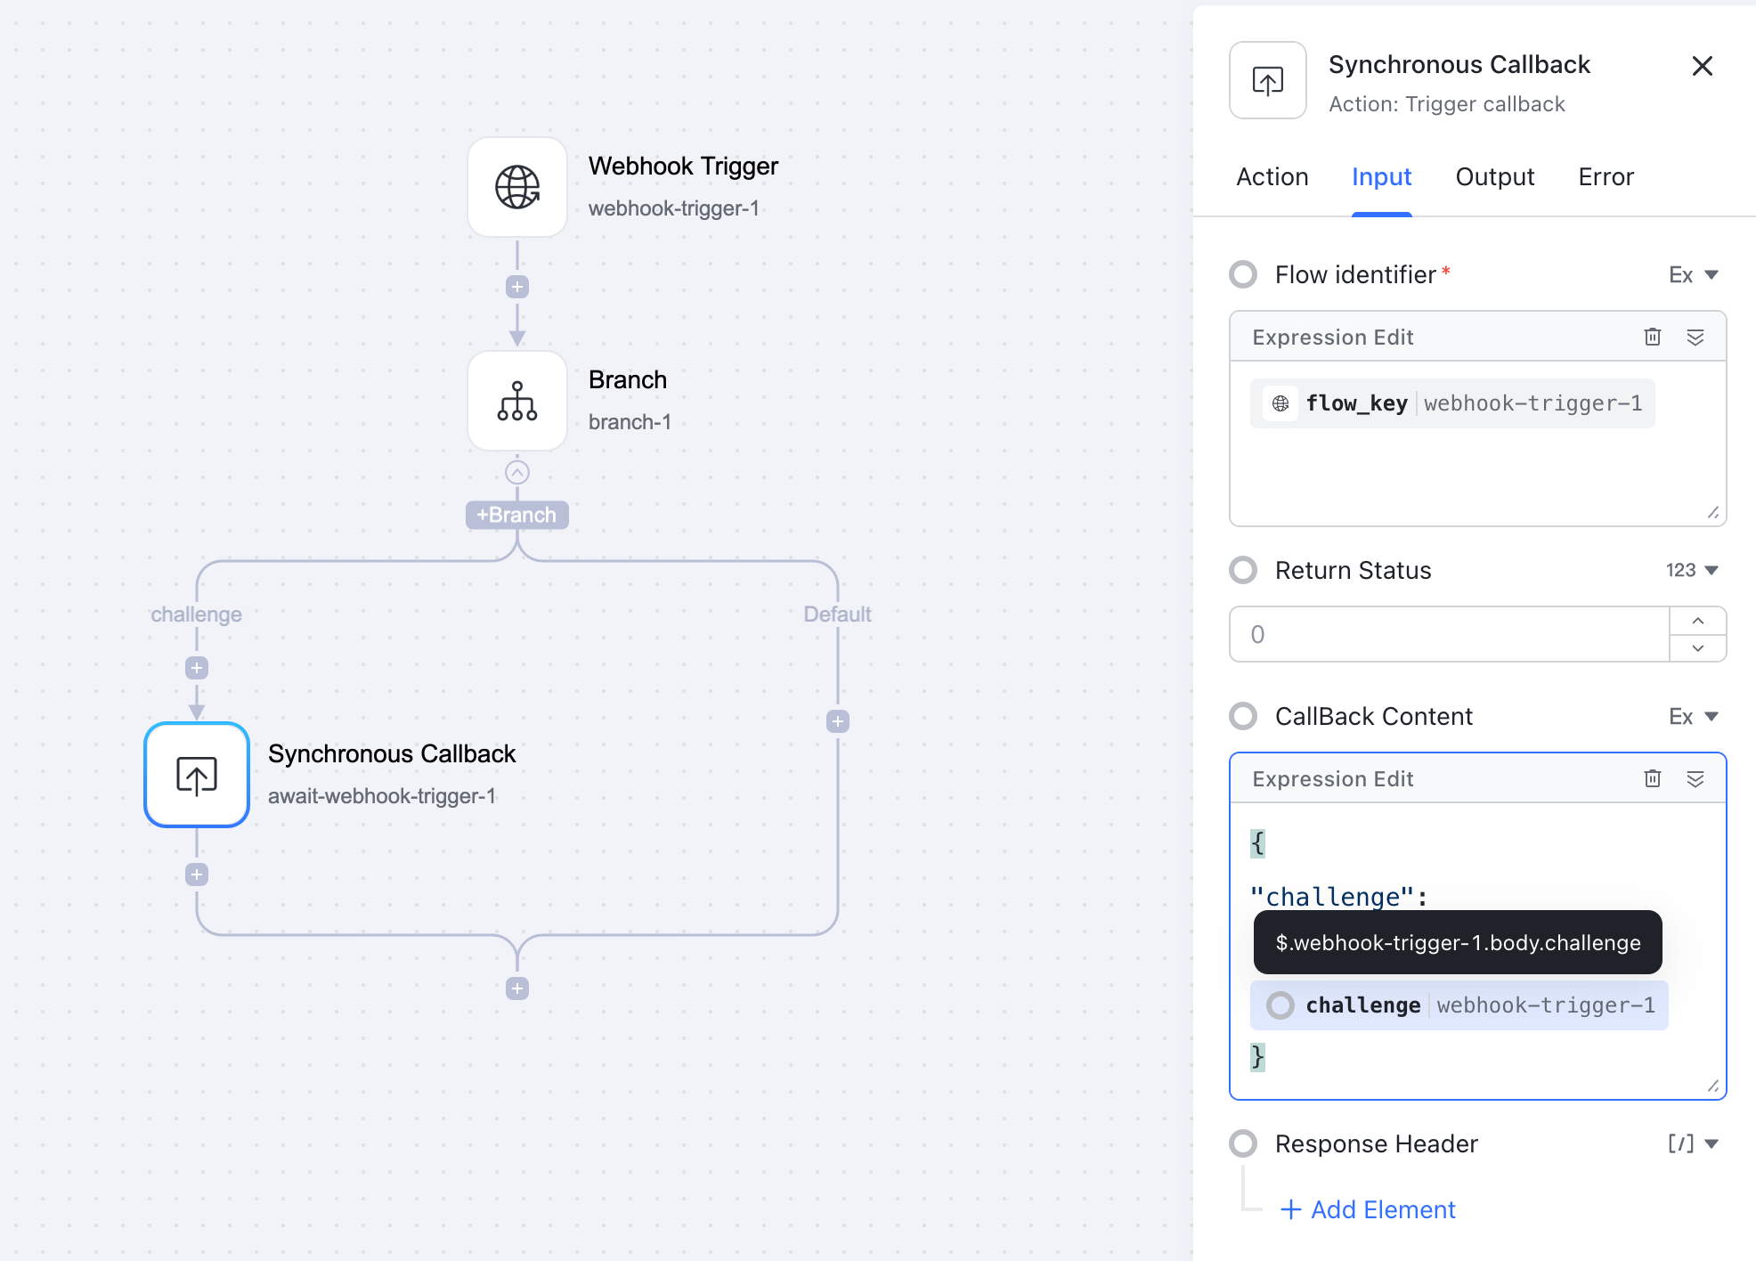Click the plus icon on the Default branch path
Image resolution: width=1756 pixels, height=1261 pixels.
pos(837,720)
